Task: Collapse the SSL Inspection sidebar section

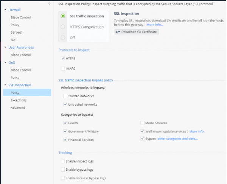Action: click(x=5, y=85)
